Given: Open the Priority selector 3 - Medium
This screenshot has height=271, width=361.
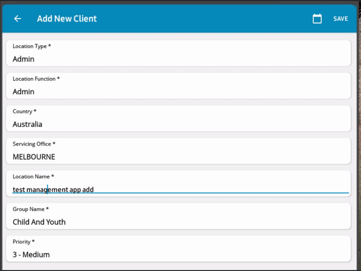Looking at the screenshot, I should (178, 248).
